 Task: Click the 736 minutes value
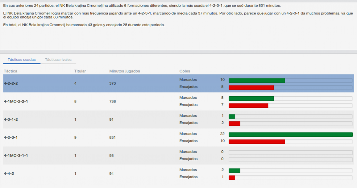[113, 101]
